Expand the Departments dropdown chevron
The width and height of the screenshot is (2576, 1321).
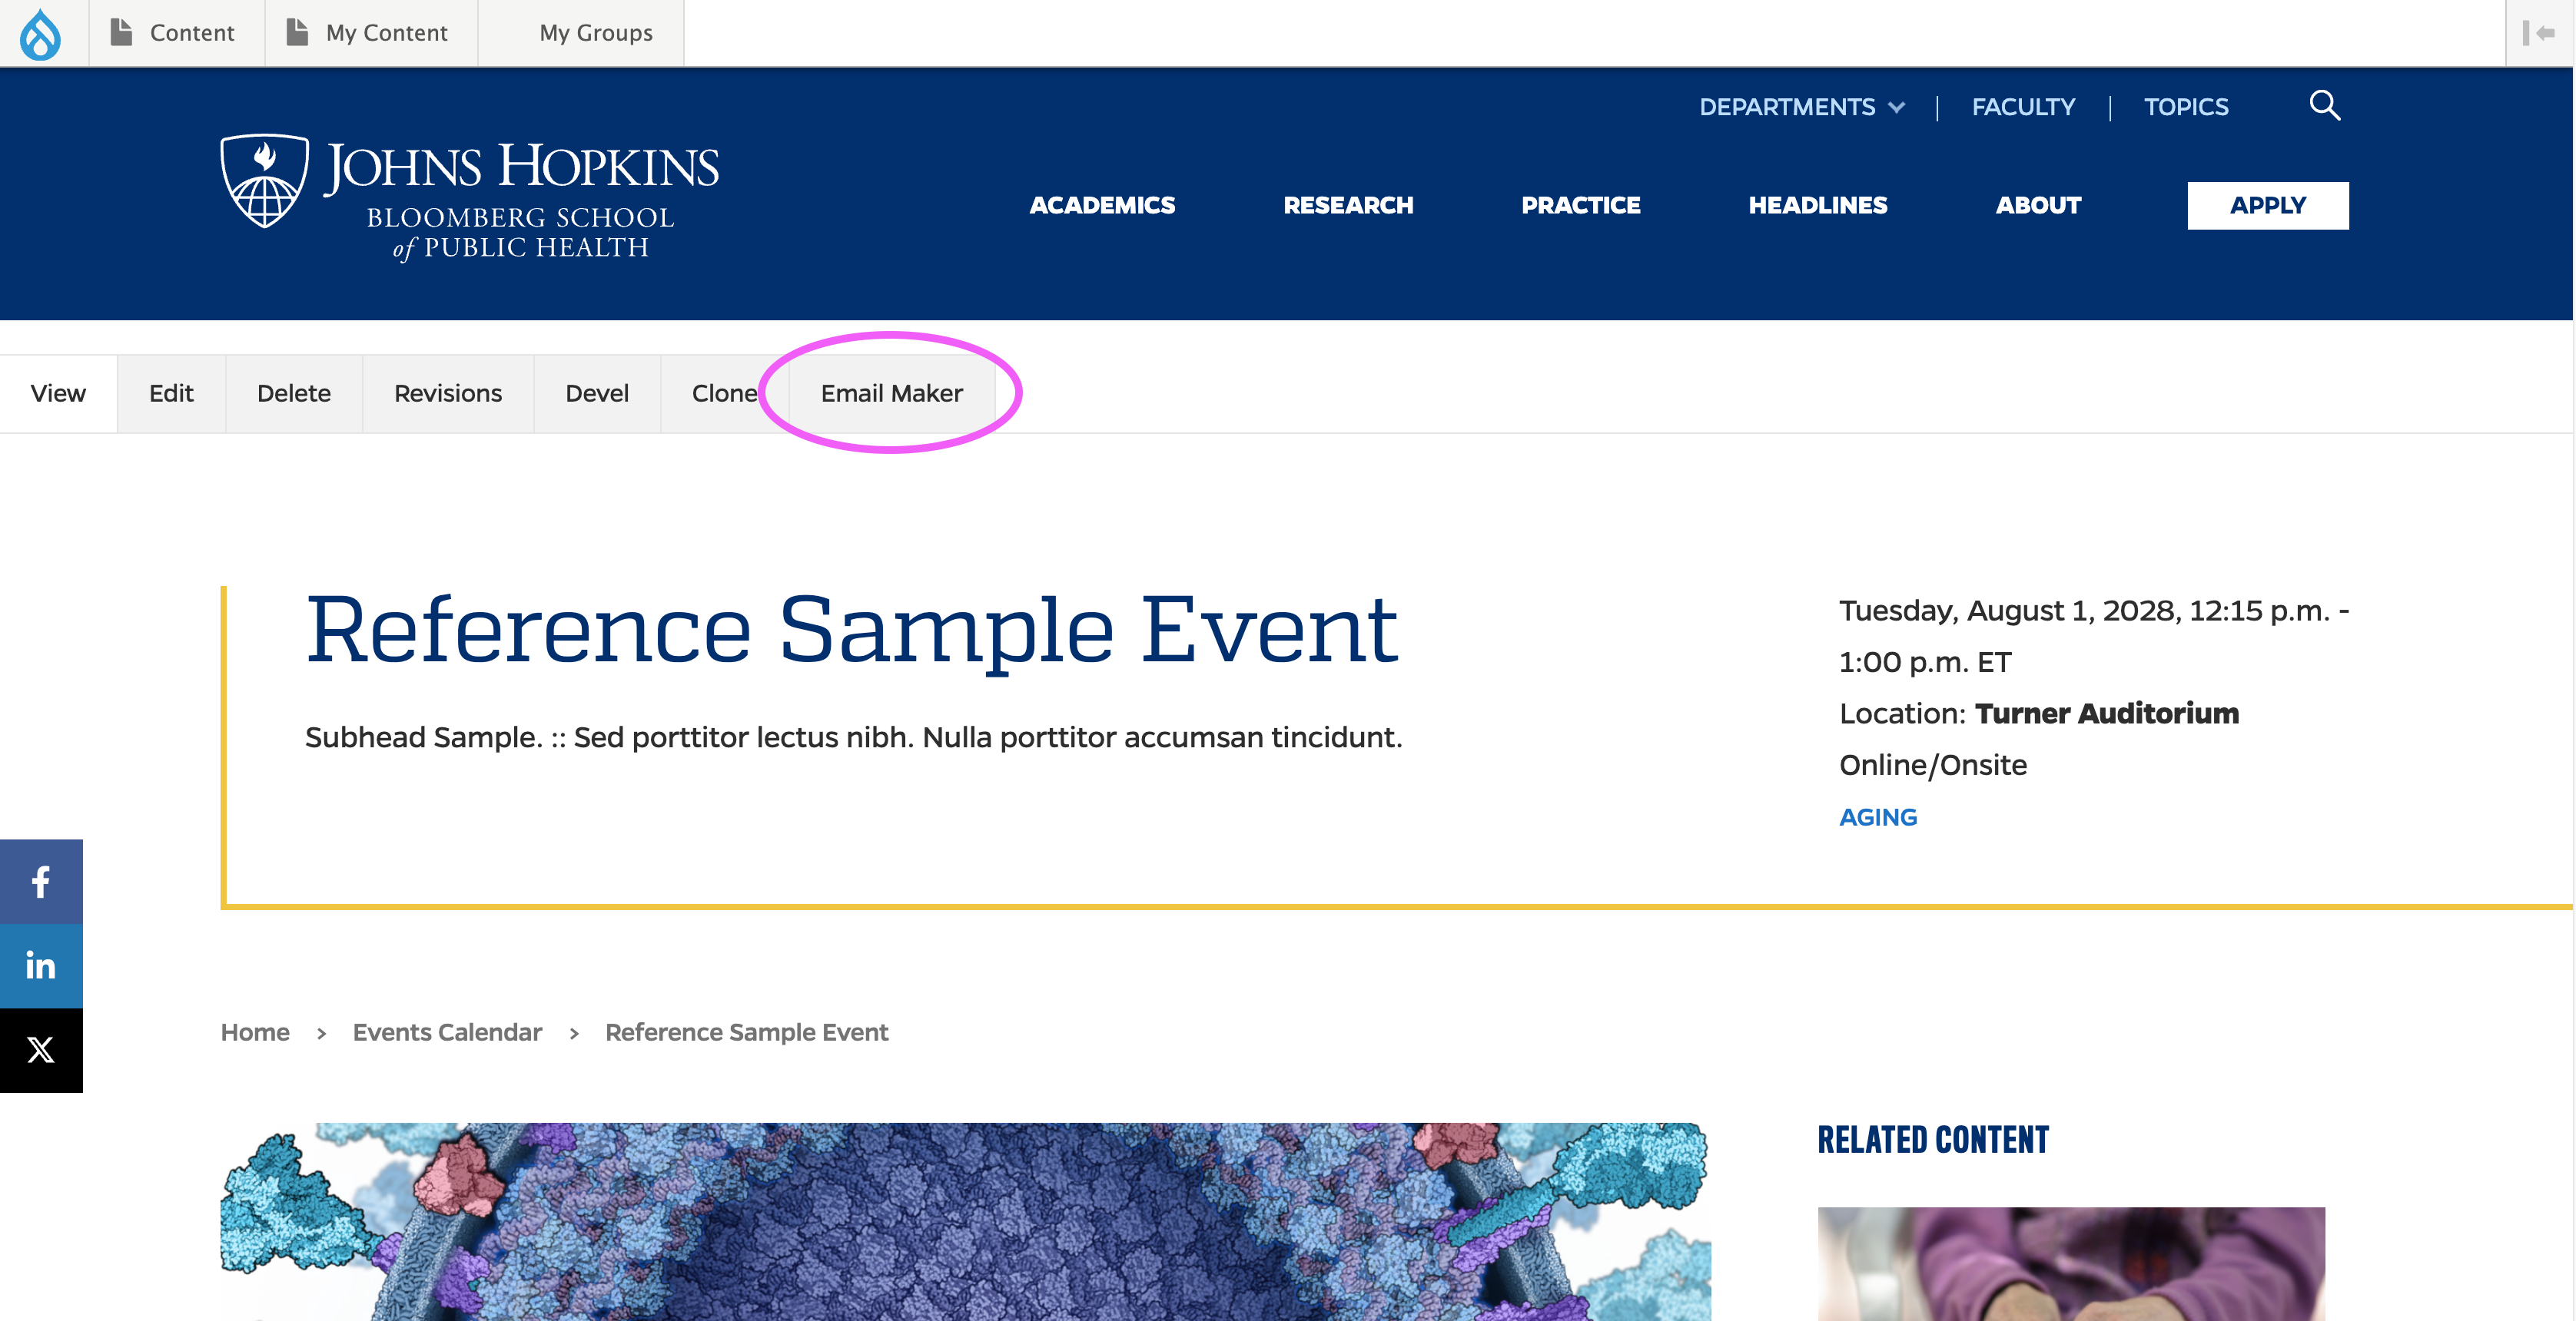(x=1896, y=108)
